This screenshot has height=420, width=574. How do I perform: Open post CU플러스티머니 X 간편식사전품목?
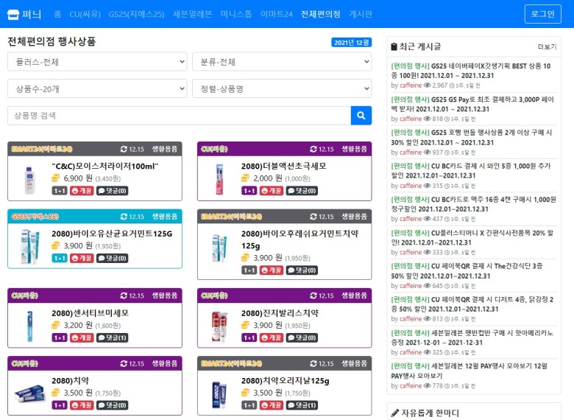point(472,237)
